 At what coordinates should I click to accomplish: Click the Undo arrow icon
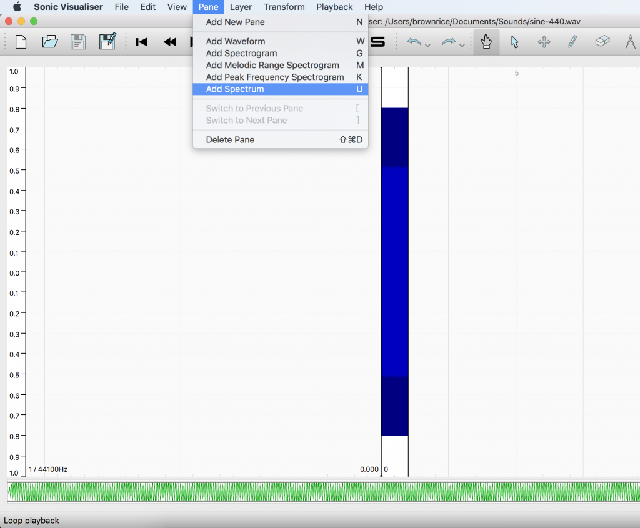tap(414, 42)
